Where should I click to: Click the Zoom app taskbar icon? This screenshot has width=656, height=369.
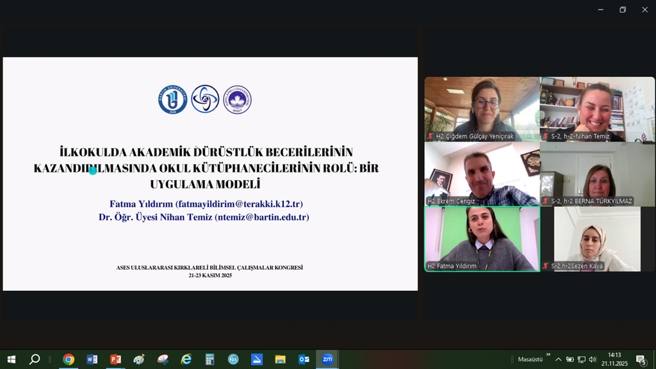click(327, 359)
